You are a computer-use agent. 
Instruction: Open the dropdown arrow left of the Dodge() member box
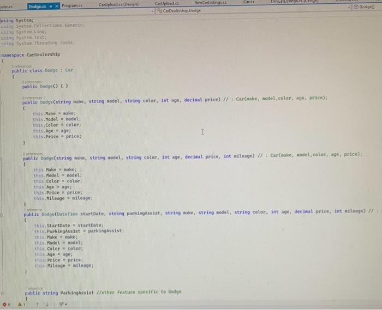point(349,7)
